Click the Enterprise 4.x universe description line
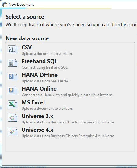This screenshot has width=137, height=168. (x=68, y=136)
